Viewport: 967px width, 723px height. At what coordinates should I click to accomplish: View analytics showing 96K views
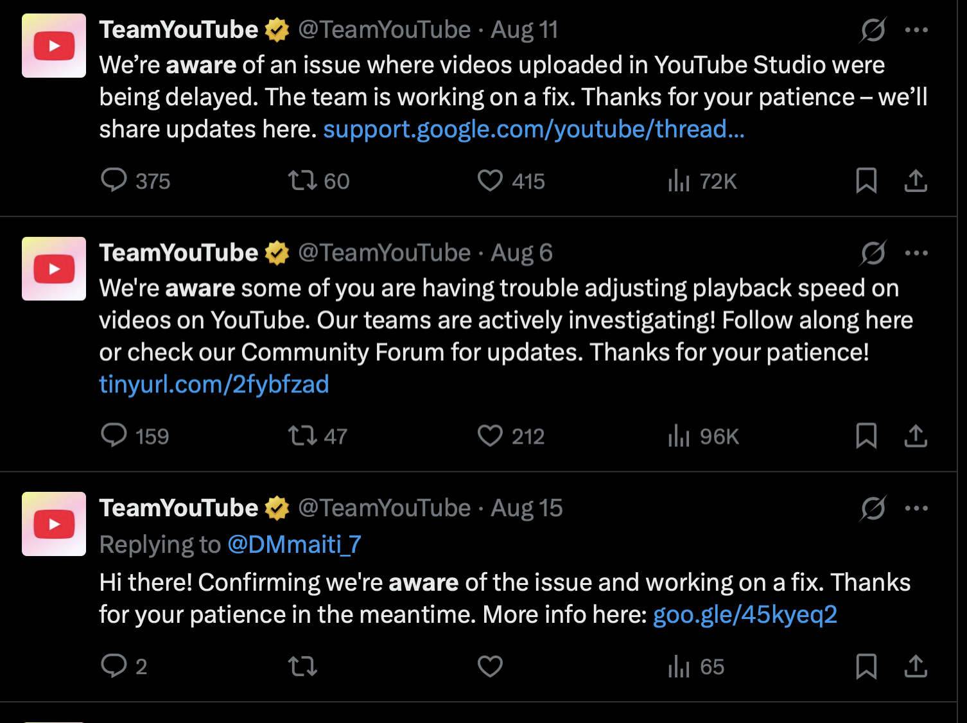pos(703,436)
